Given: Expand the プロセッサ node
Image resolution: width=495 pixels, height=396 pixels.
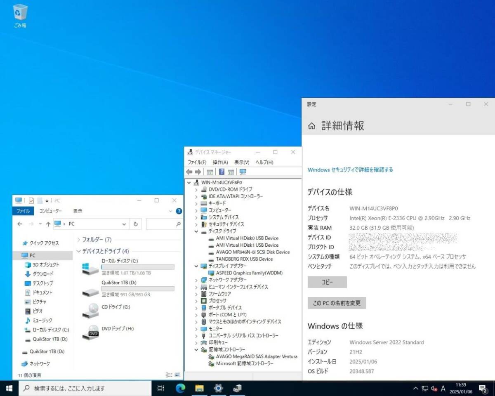Looking at the screenshot, I should (197, 301).
